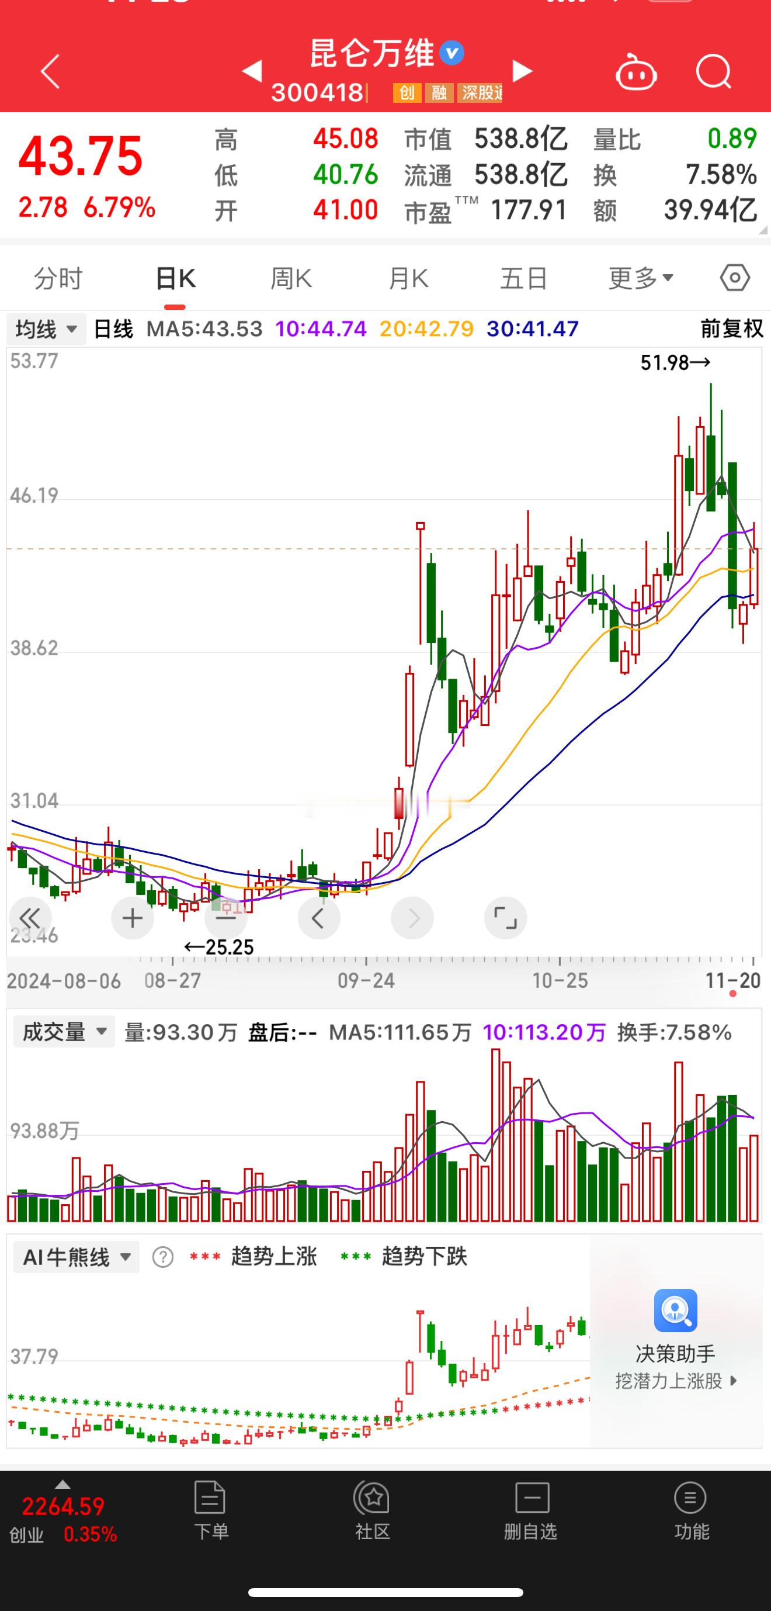Tap MA5:43.53 legend value
The width and height of the screenshot is (771, 1611).
(204, 329)
